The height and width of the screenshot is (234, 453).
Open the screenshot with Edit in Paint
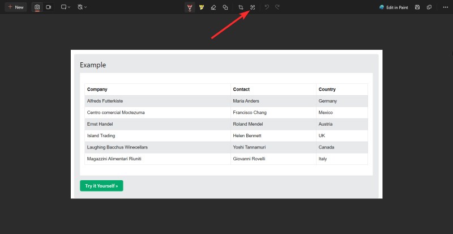(x=394, y=7)
